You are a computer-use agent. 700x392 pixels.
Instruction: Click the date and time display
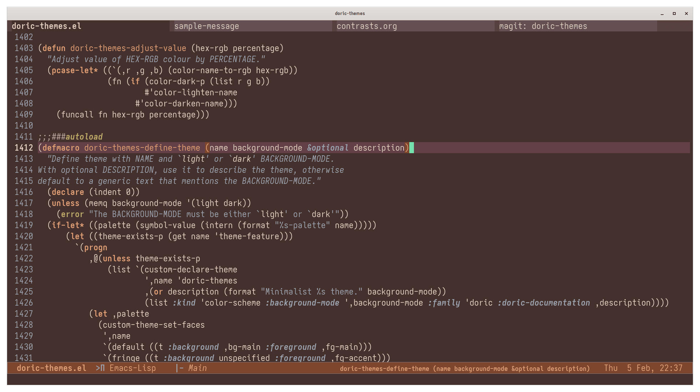[643, 368]
